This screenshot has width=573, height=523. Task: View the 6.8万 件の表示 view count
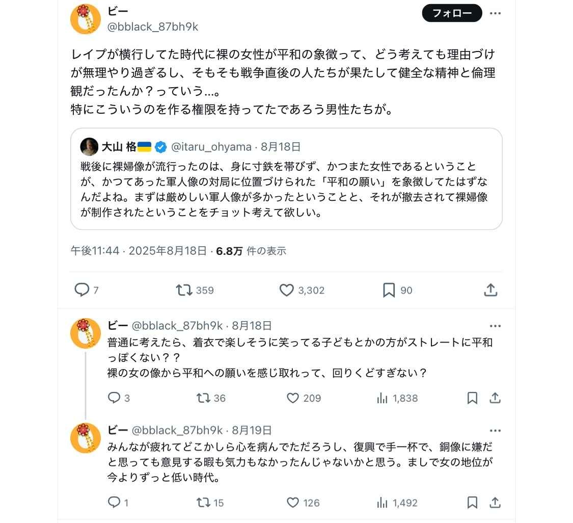click(251, 251)
